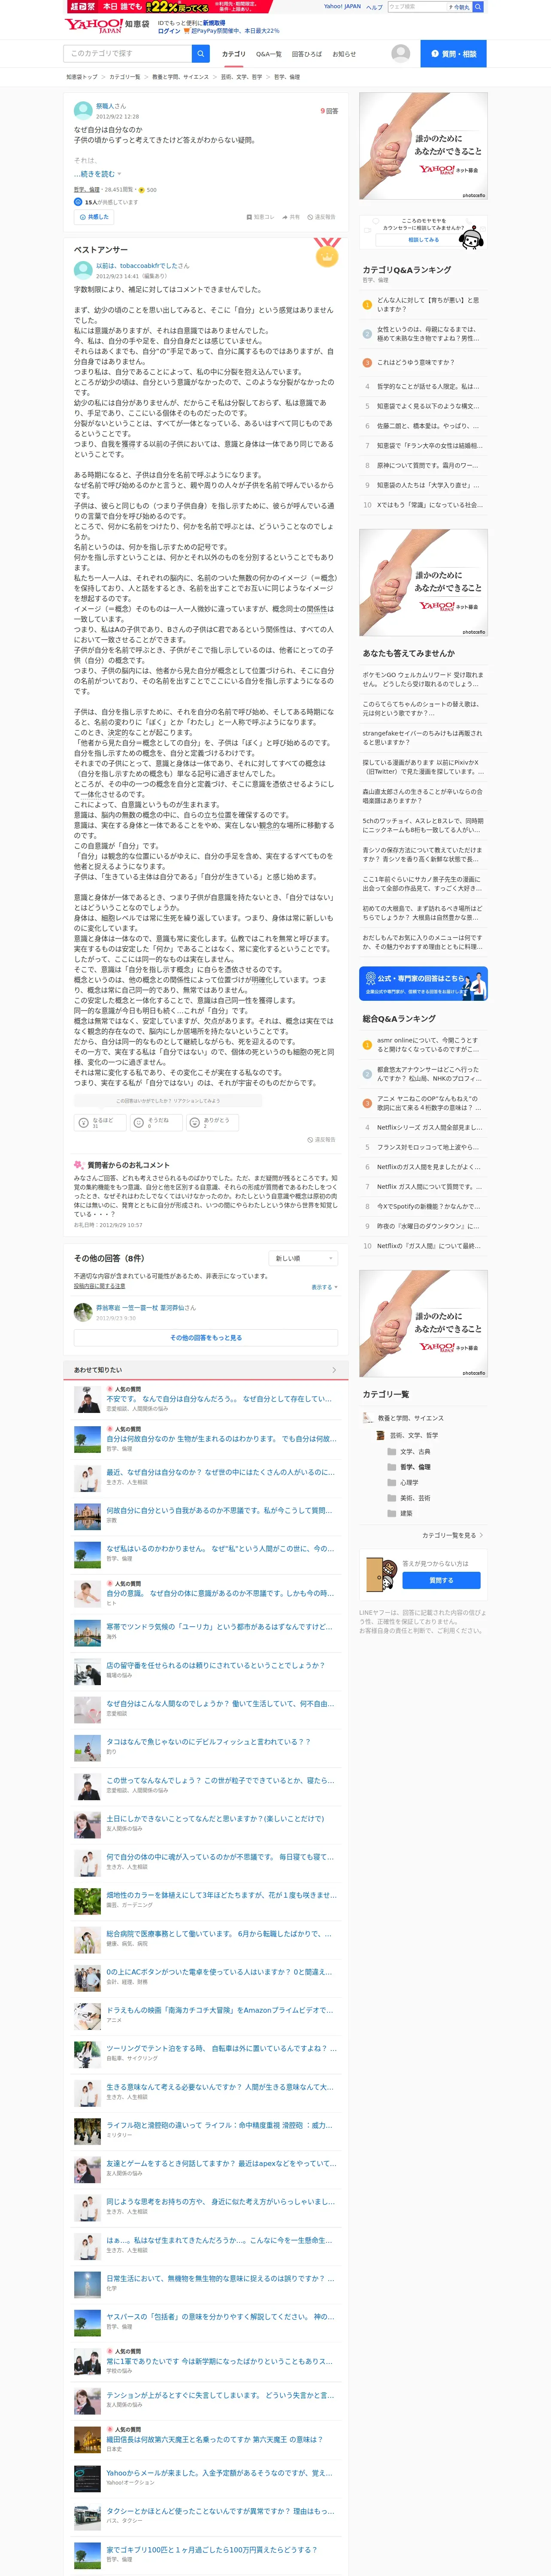
Task: Click the 投稿内容に関する注意 link
Action: click(x=99, y=1286)
